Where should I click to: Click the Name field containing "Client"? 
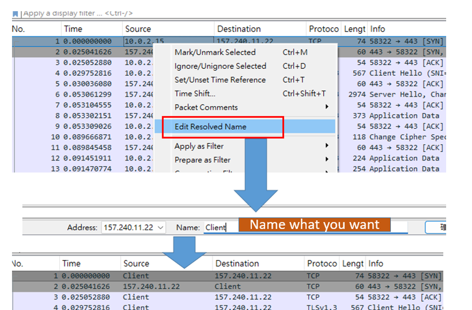(x=221, y=227)
